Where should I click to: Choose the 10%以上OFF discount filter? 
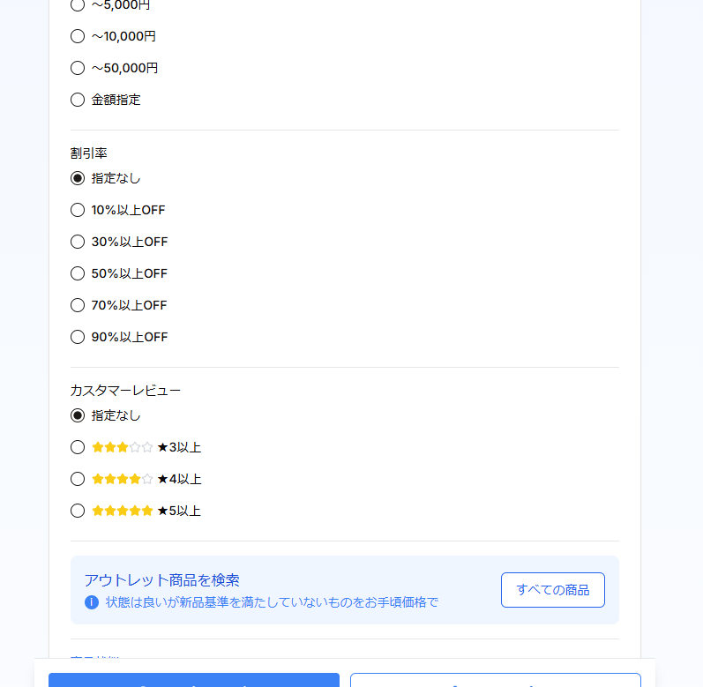78,210
